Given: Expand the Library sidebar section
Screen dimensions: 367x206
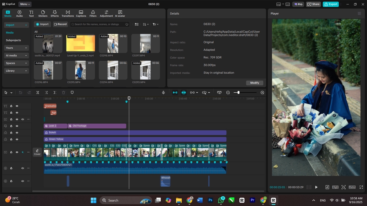Looking at the screenshot, I should coord(16,71).
